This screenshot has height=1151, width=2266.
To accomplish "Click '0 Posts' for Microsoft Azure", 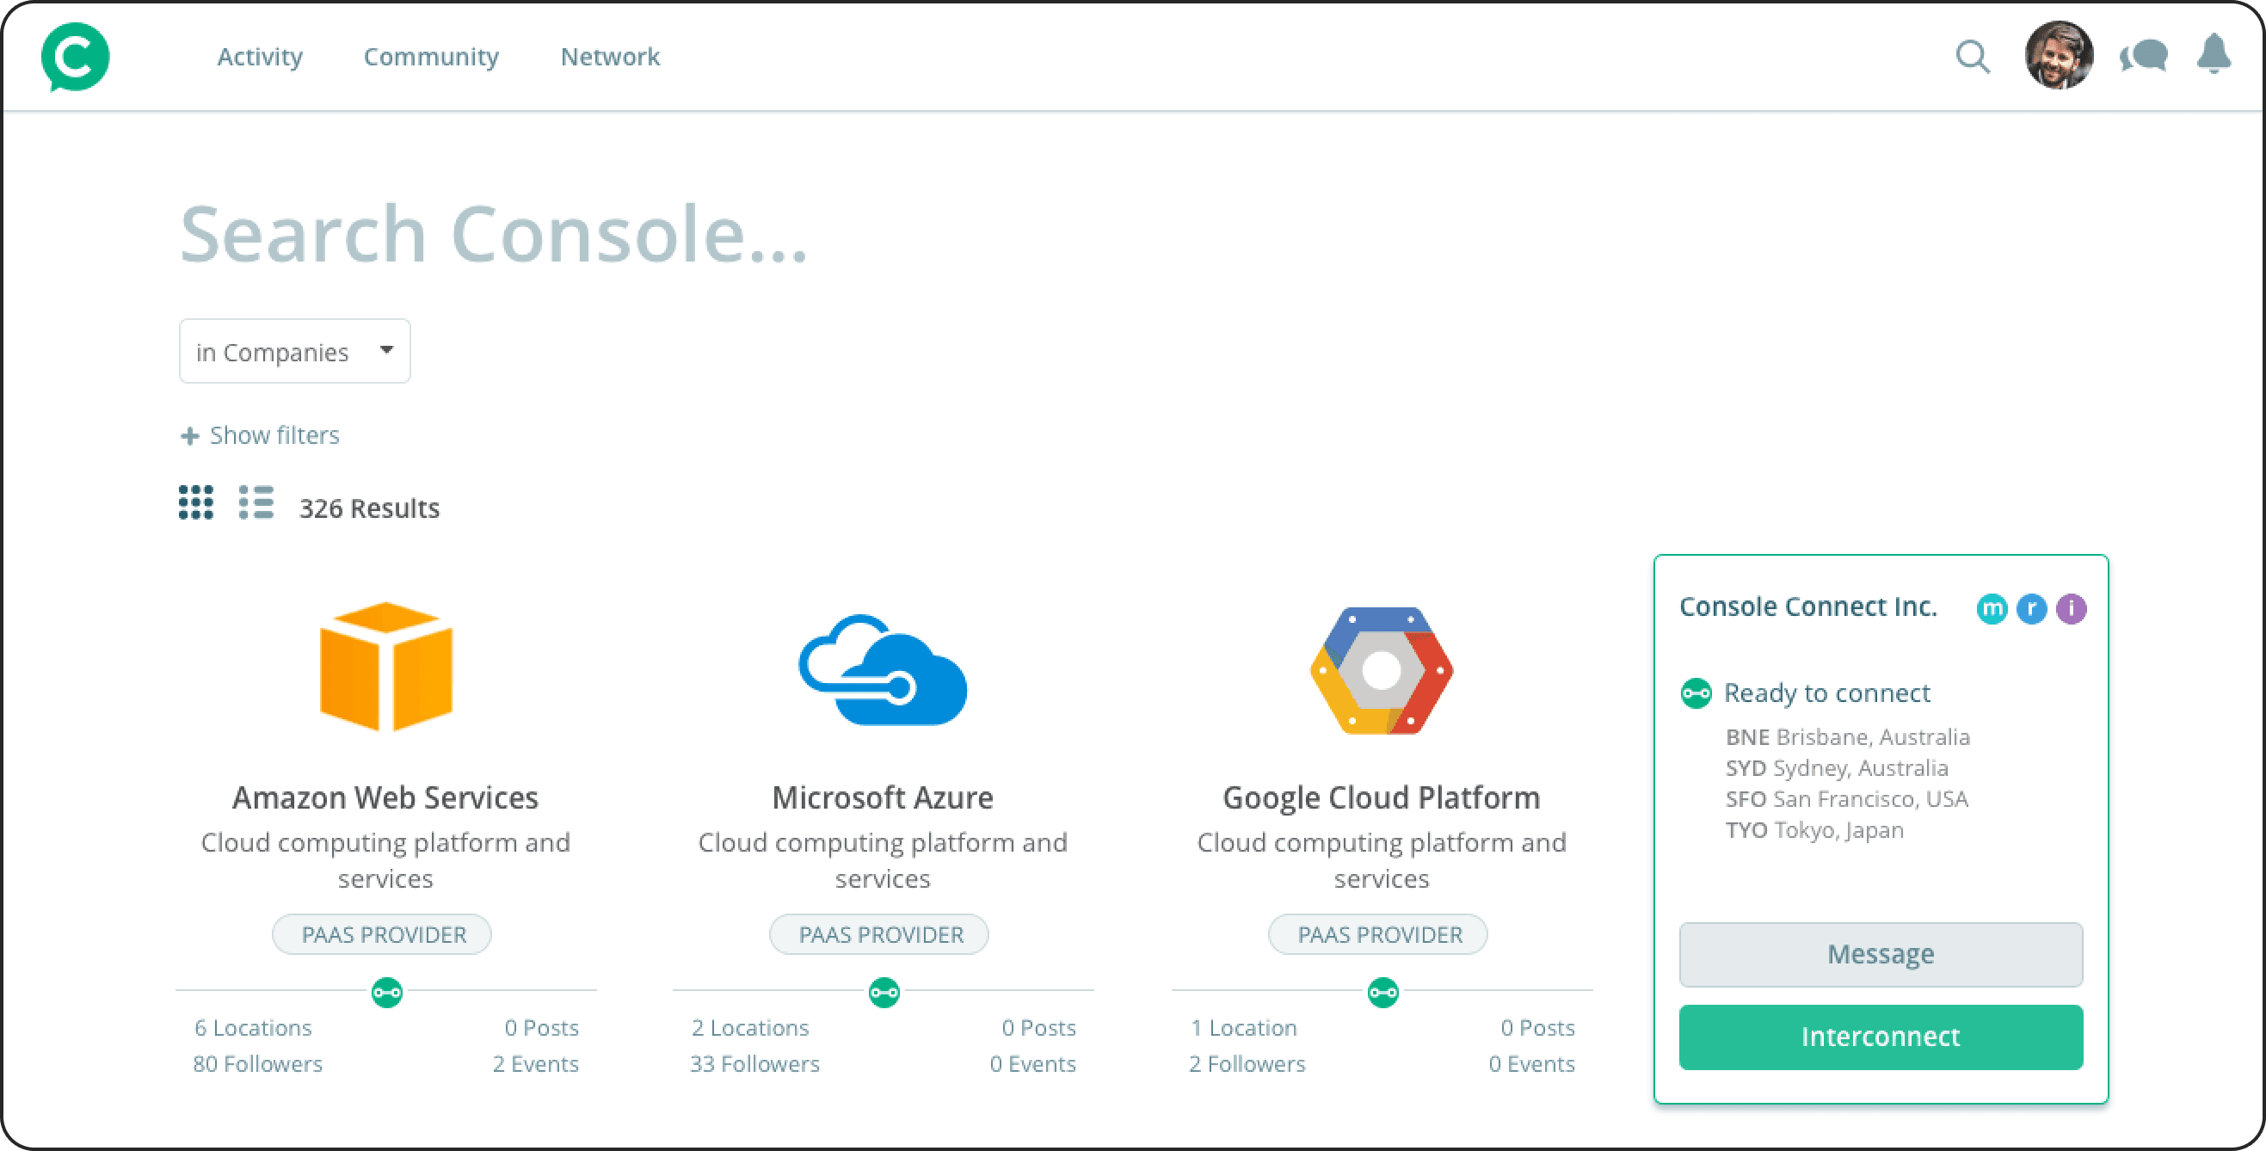I will coord(1039,1028).
